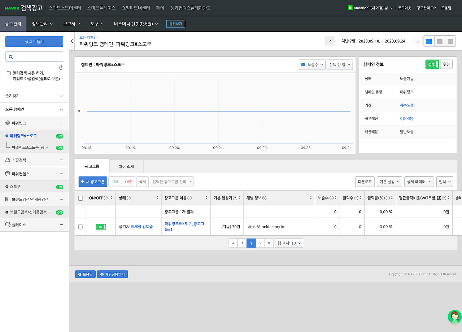The width and height of the screenshot is (462, 332).
Task: Select the full single-panel view layout icon
Action: point(450,41)
